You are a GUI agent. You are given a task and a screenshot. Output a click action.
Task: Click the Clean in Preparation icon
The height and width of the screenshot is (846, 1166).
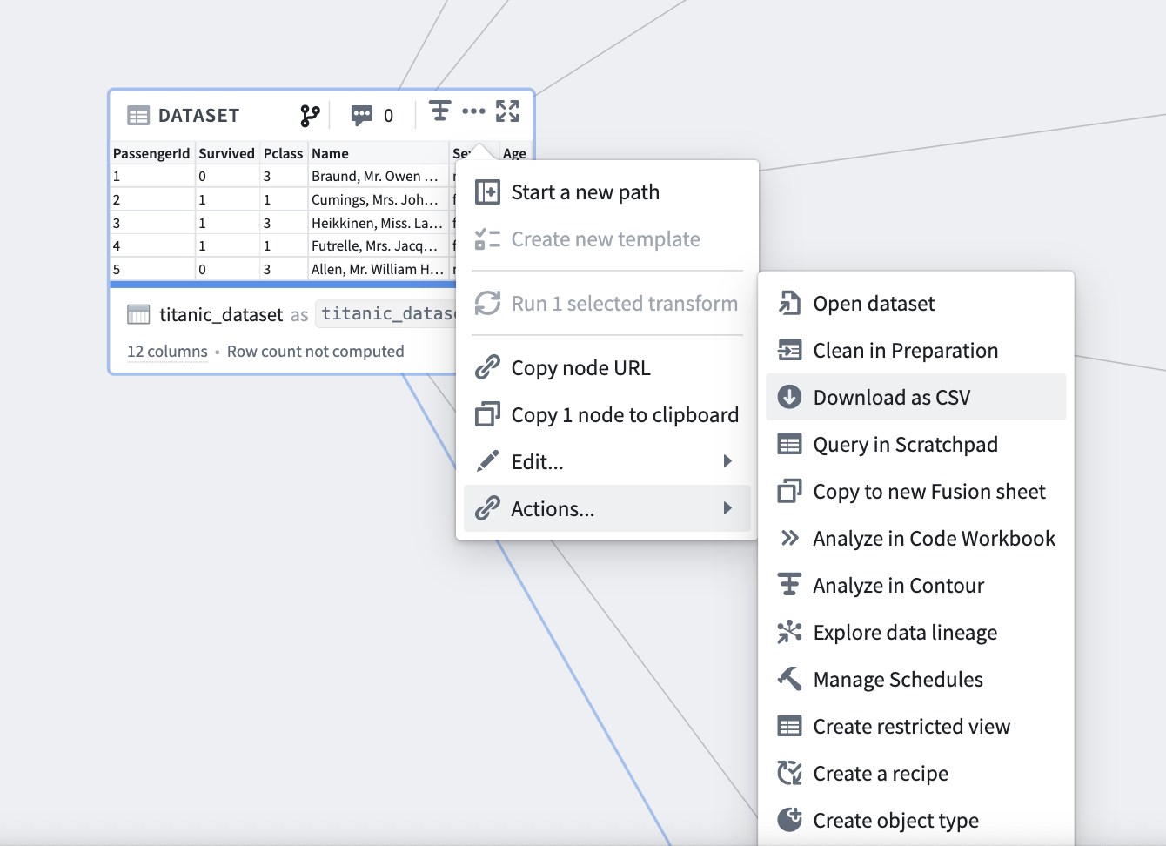(x=789, y=350)
